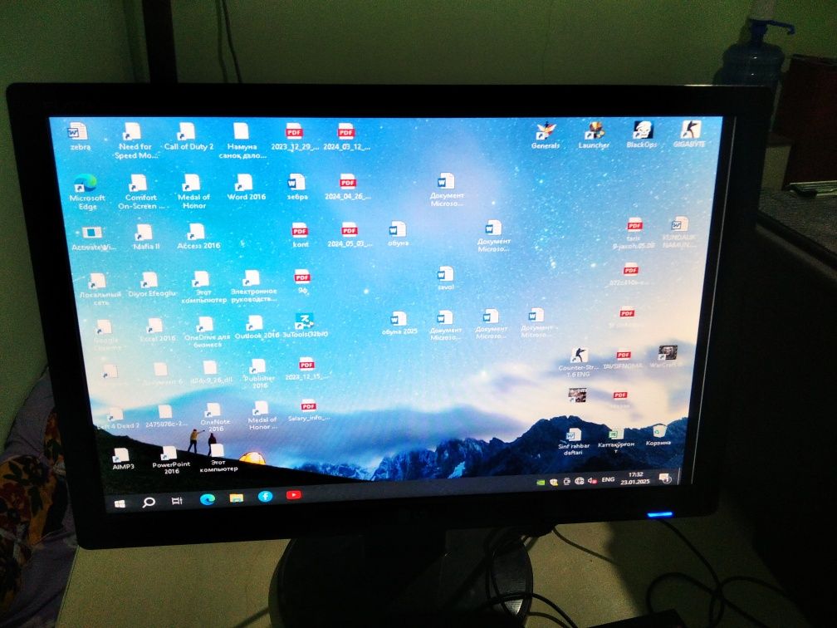Switch the ENG input language indicator
Screen dimensions: 837x628
point(608,480)
